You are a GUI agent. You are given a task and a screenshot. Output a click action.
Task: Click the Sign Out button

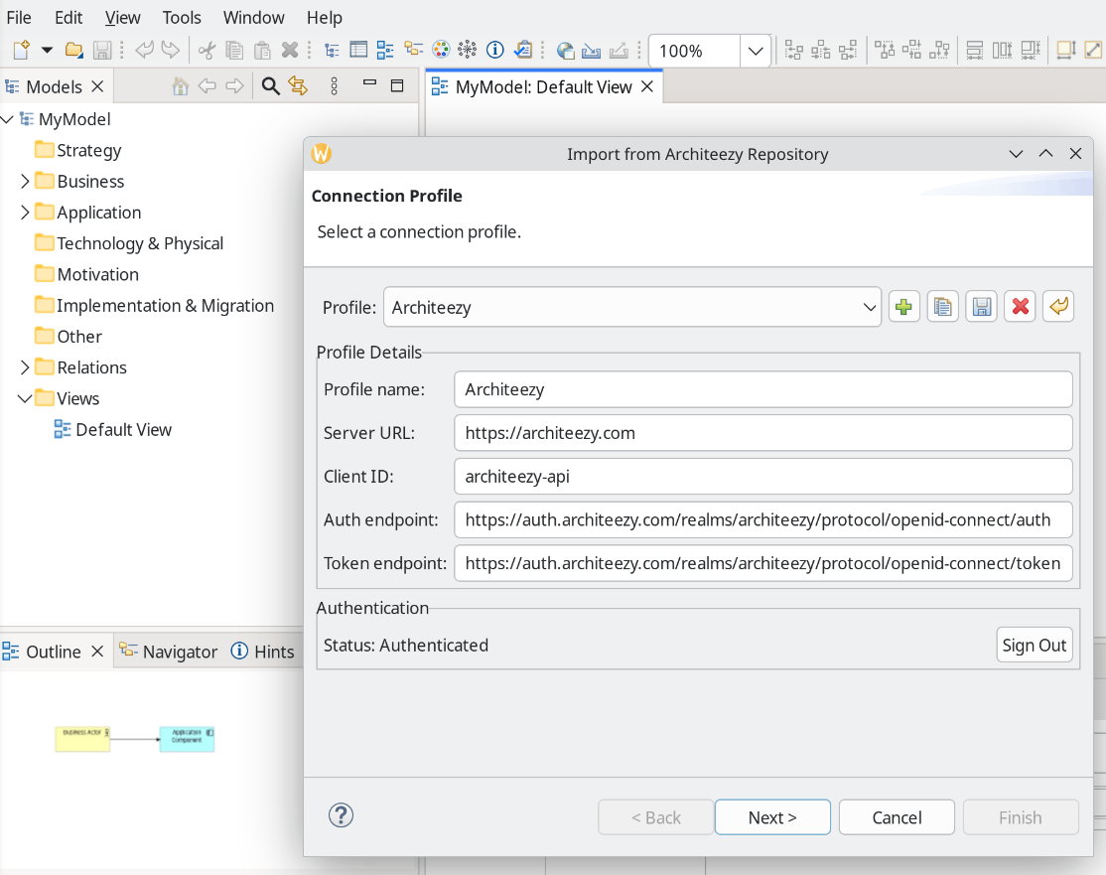tap(1035, 645)
